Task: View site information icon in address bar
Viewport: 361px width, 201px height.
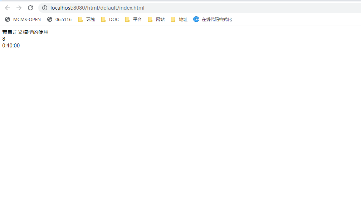Action: (45, 8)
